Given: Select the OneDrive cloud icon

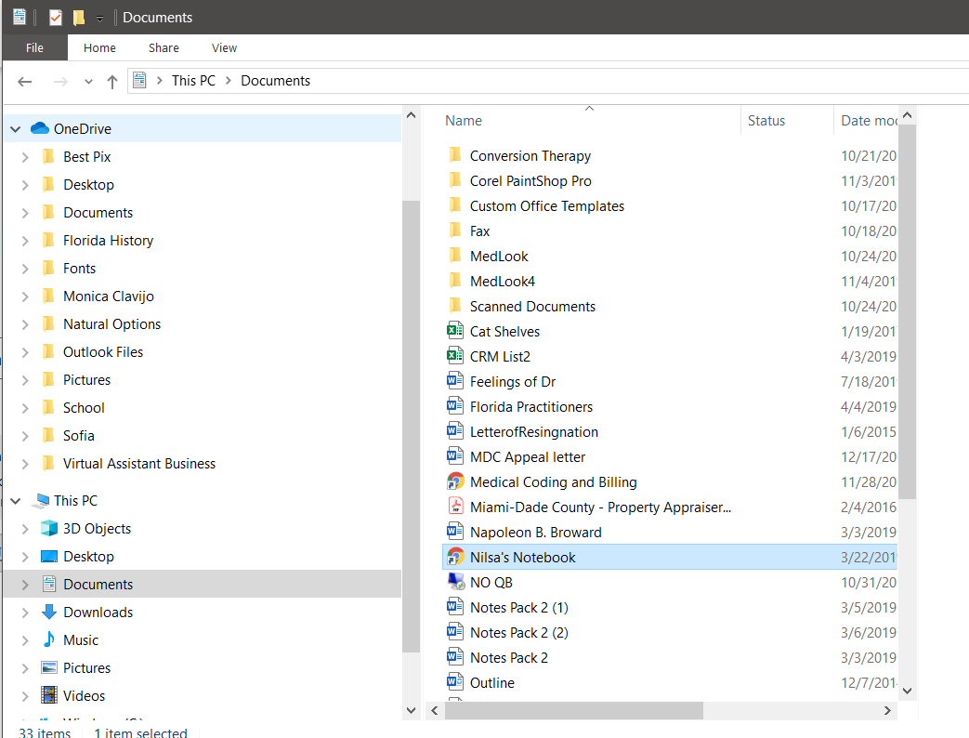Looking at the screenshot, I should tap(40, 128).
